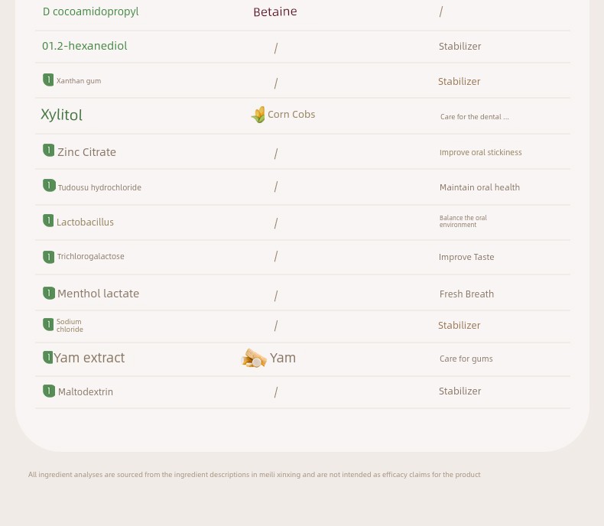Click the truncated 'Care for the dental ...' text
Image resolution: width=604 pixels, height=526 pixels.
[x=475, y=117]
